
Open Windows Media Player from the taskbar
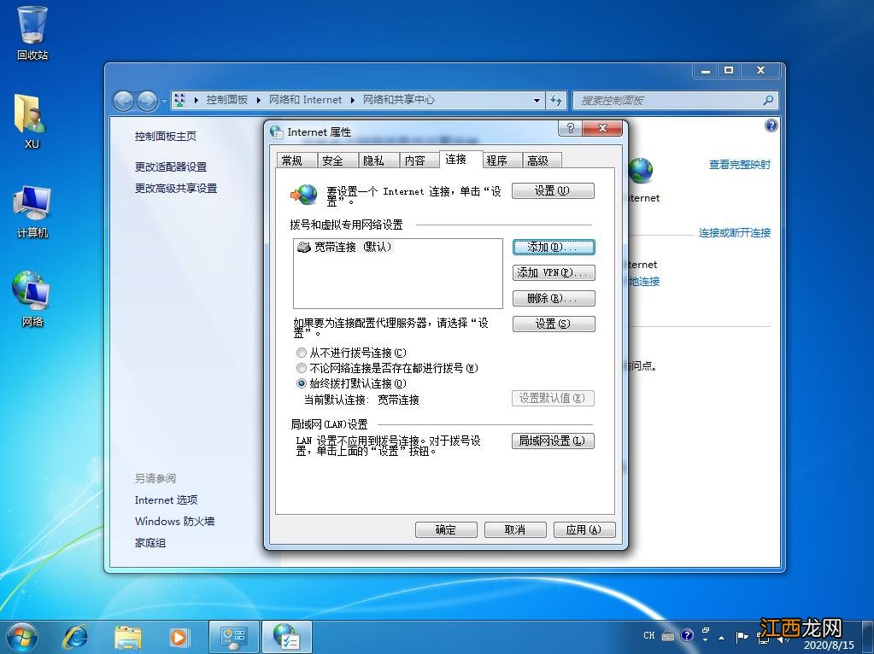click(x=179, y=636)
